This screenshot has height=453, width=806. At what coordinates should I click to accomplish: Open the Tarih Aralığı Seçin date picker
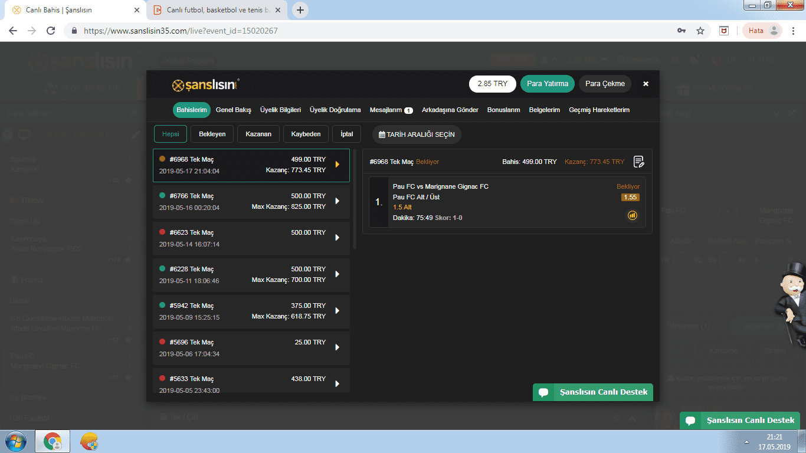coord(417,134)
